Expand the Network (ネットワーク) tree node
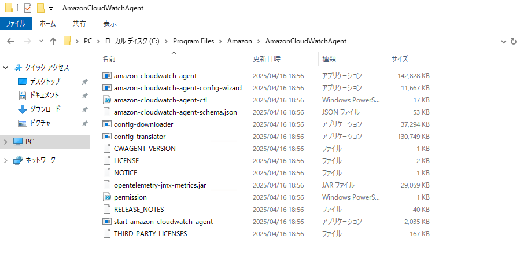The height and width of the screenshot is (279, 520). (5, 160)
